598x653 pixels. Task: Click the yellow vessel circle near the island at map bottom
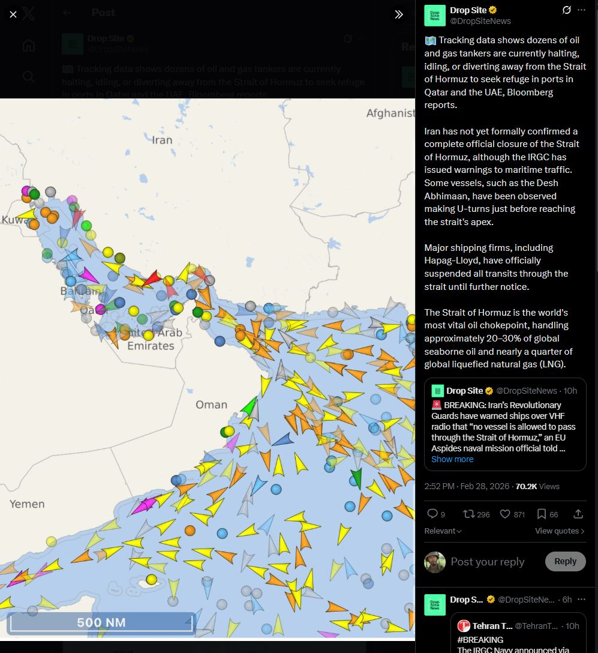point(152,579)
